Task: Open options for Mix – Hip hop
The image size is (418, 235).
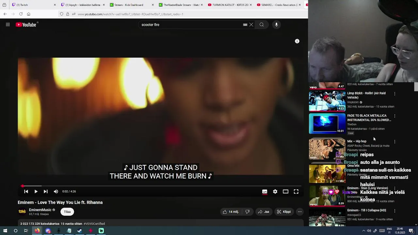Action: [395, 142]
